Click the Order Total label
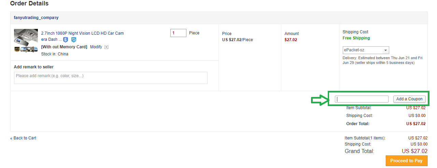This screenshot has height=168, width=437. 358,124
